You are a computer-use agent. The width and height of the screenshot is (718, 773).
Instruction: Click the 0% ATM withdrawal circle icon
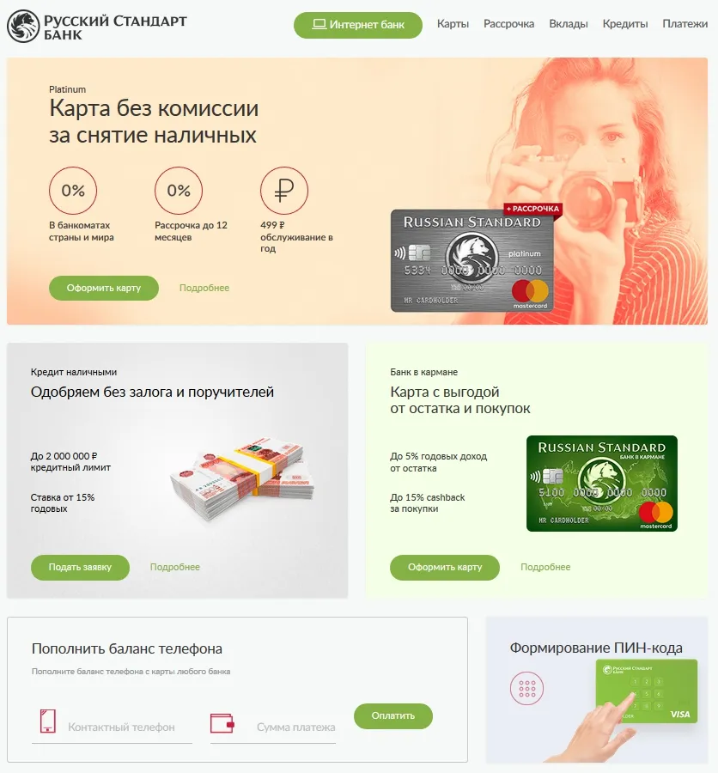coord(73,191)
